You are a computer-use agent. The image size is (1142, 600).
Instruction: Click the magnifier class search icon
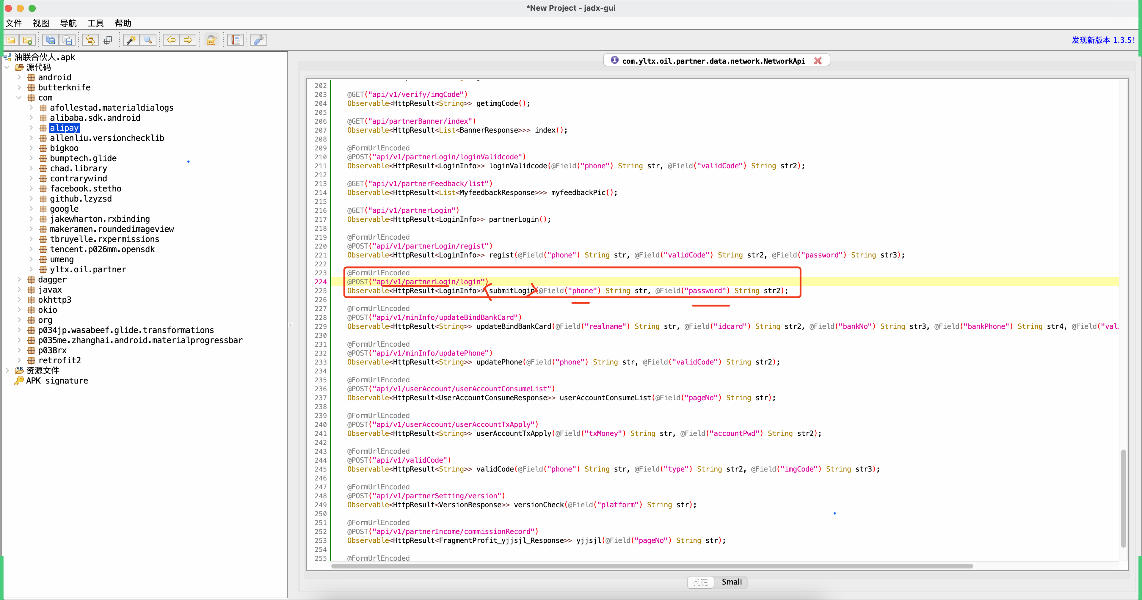tap(148, 40)
